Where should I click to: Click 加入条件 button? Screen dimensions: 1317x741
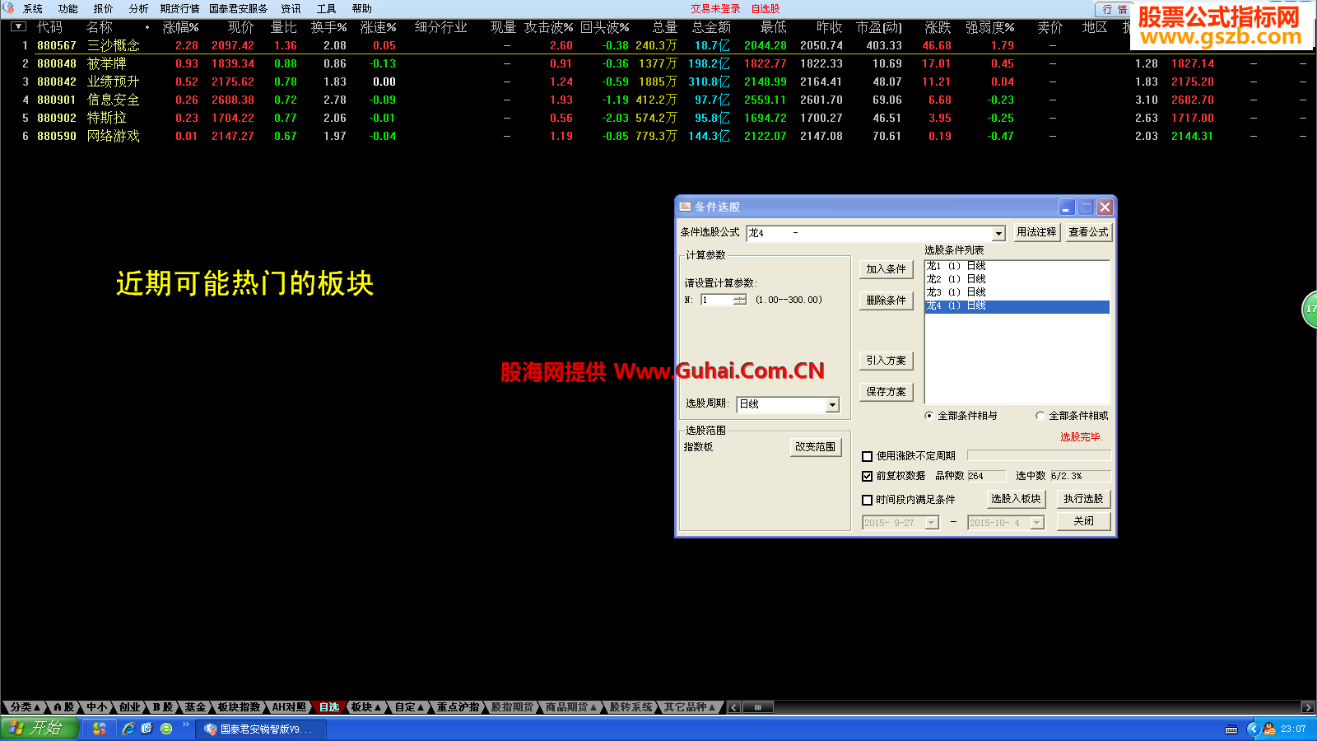click(x=886, y=269)
